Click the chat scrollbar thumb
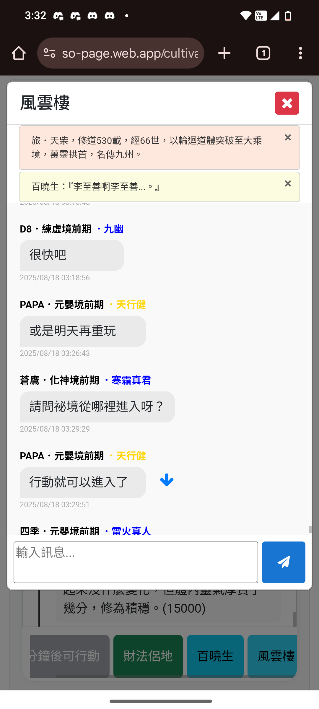 point(310,529)
